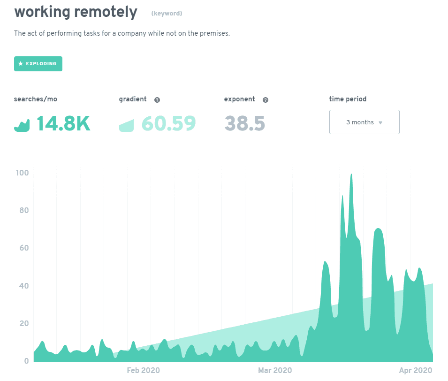The width and height of the screenshot is (448, 381).
Task: Click the star icon in Exploding badge
Action: (21, 63)
